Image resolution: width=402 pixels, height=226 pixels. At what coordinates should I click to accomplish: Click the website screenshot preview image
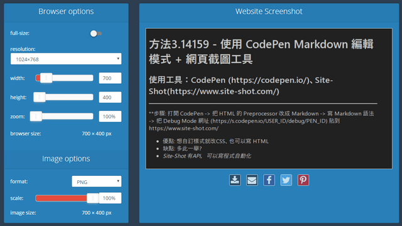tap(269, 99)
